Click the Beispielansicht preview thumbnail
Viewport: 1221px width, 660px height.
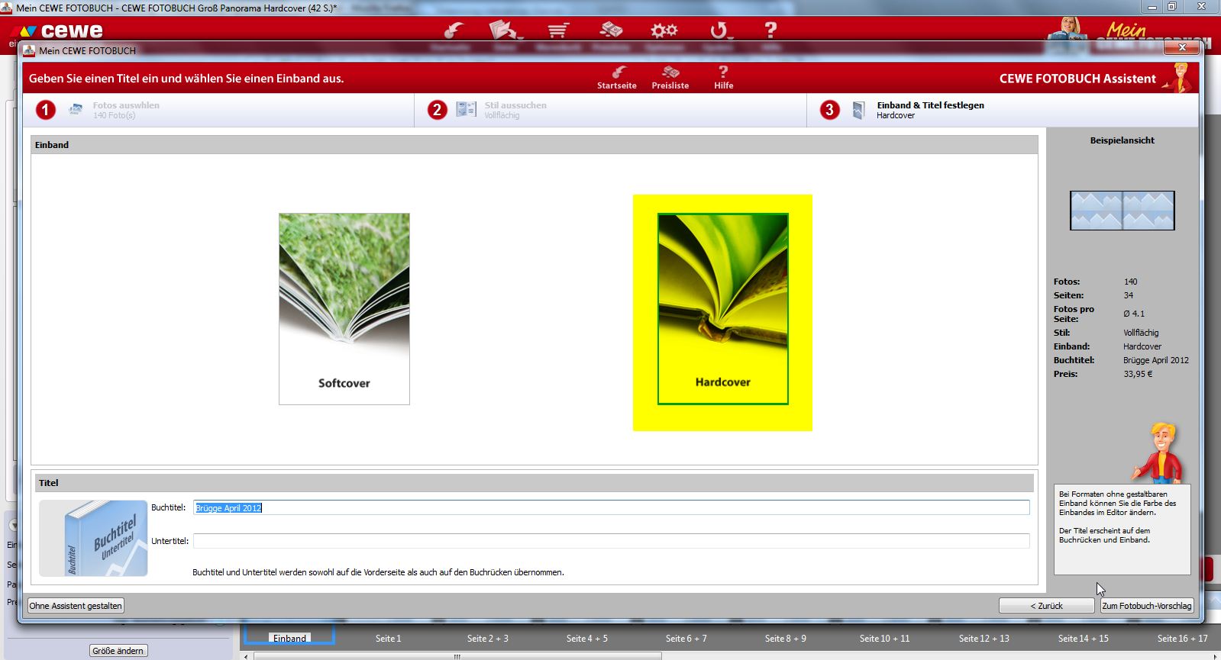coord(1122,211)
